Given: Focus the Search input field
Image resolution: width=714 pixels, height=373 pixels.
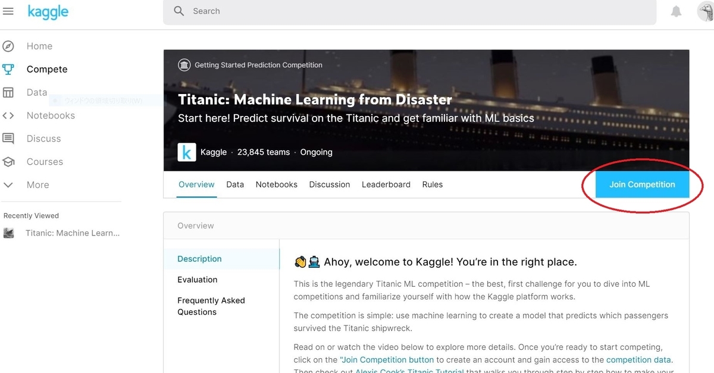Looking at the screenshot, I should point(410,11).
